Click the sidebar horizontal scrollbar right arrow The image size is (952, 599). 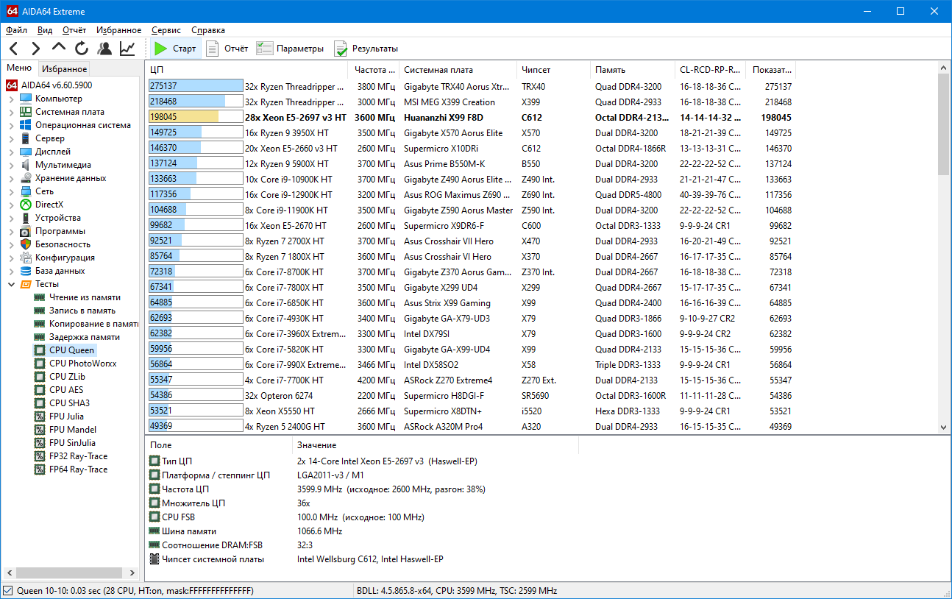tap(134, 573)
